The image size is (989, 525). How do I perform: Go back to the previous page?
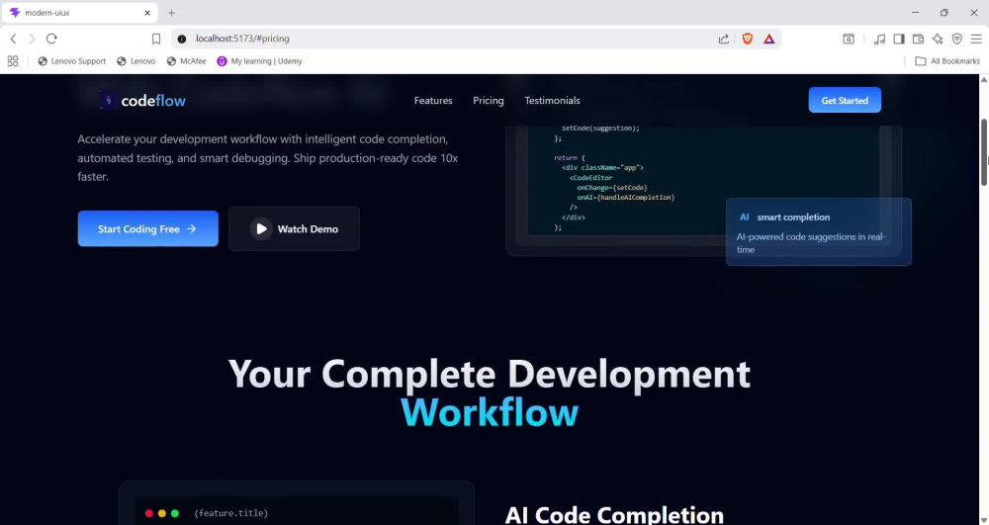[x=13, y=39]
